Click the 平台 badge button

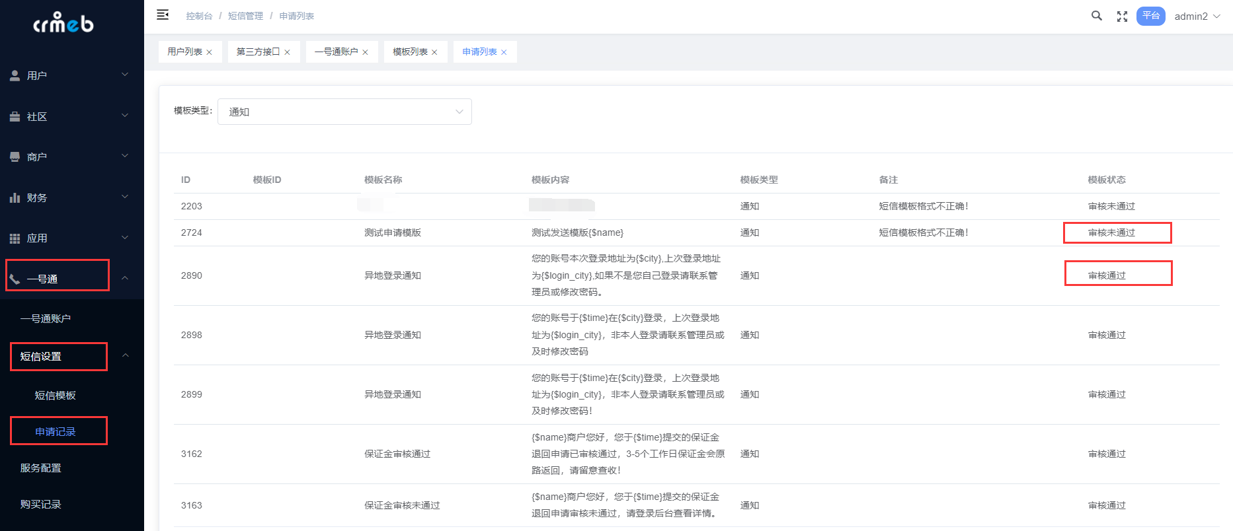[1150, 16]
